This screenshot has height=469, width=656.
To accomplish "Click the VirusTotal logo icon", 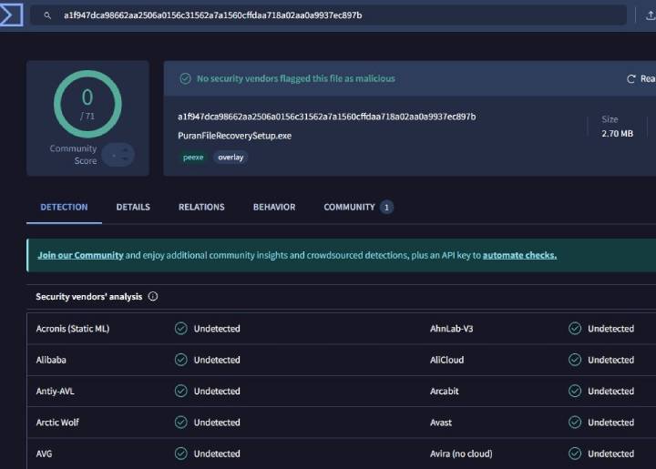I will 11,15.
